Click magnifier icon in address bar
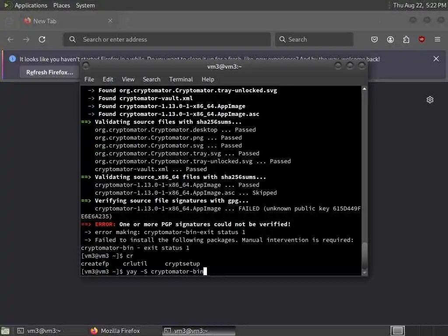This screenshot has height=336, width=448. 73,39
